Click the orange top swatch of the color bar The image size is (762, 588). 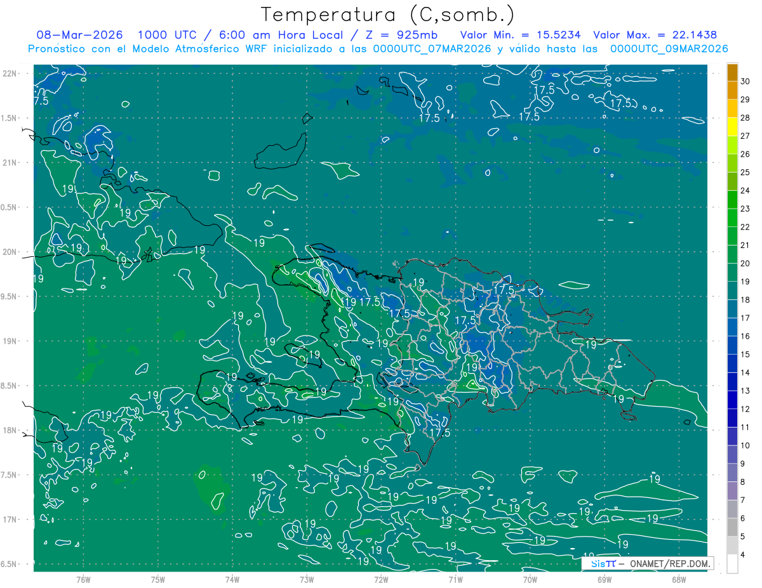[x=732, y=73]
